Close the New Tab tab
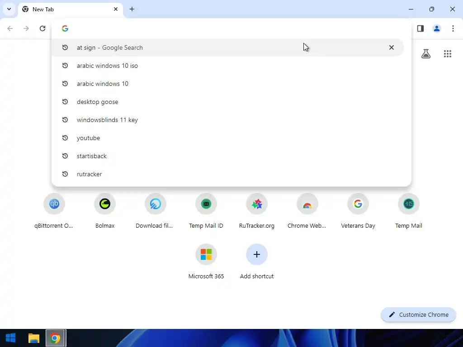The height and width of the screenshot is (347, 463). coord(116,9)
